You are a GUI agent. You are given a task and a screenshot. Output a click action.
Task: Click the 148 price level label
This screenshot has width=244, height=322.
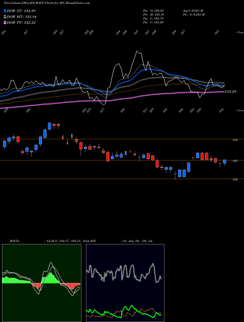click(235, 140)
